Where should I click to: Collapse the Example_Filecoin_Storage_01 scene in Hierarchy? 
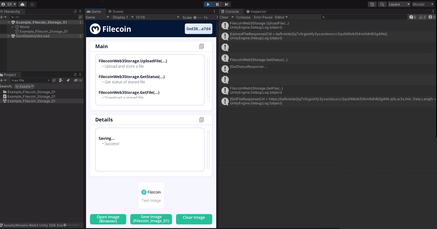(9, 22)
